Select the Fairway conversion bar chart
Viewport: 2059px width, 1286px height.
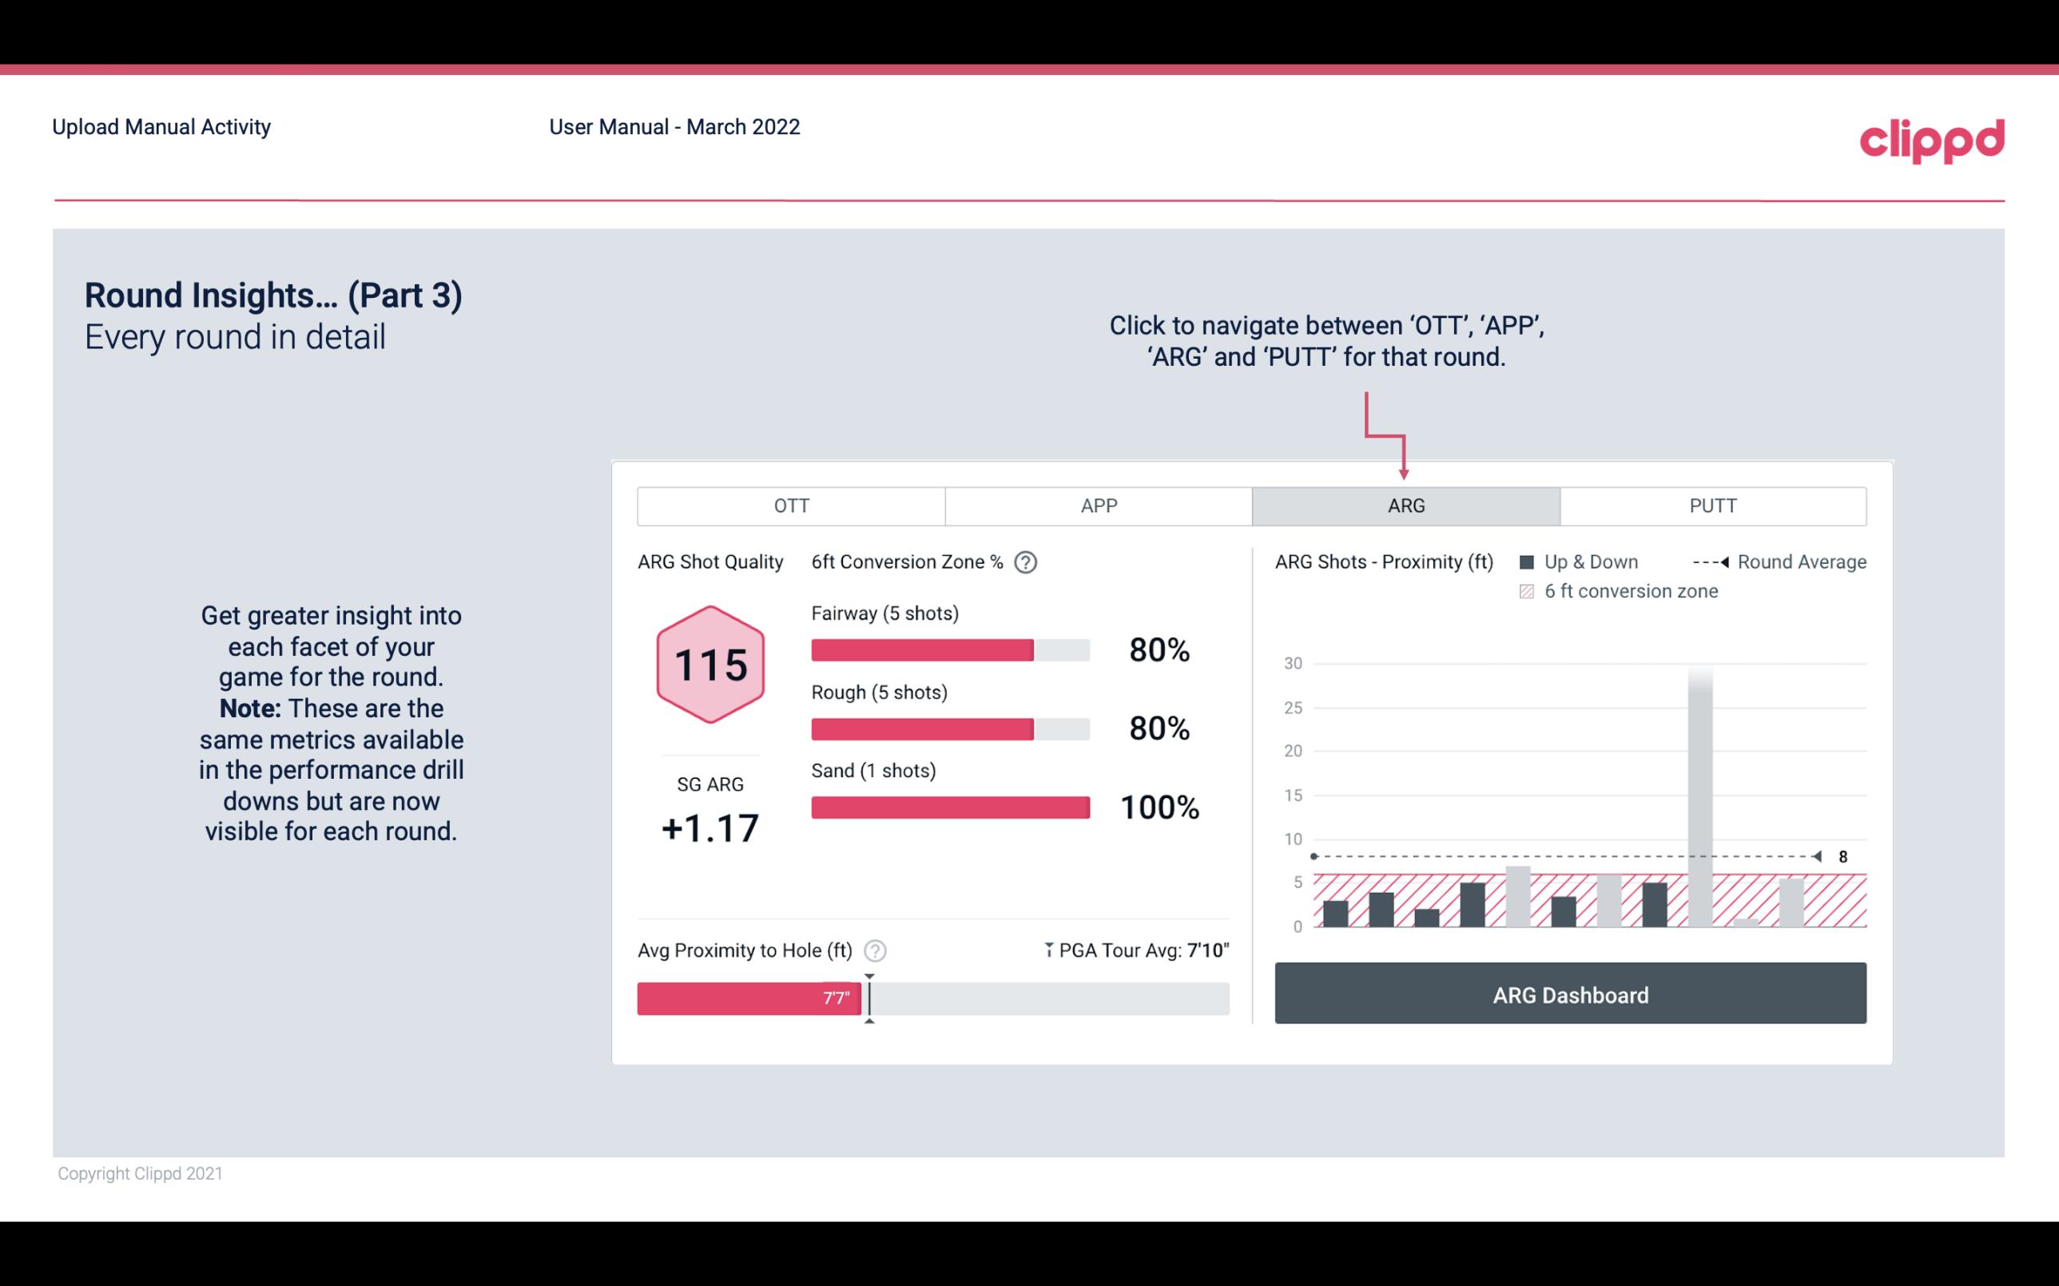click(x=948, y=649)
